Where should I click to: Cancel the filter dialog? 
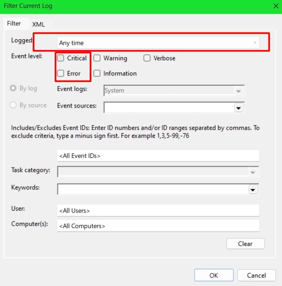click(256, 275)
